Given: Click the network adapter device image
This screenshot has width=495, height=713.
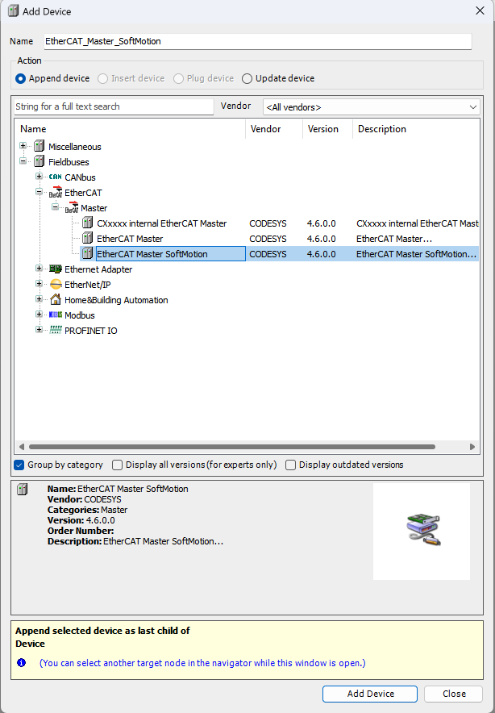Looking at the screenshot, I should tap(423, 530).
